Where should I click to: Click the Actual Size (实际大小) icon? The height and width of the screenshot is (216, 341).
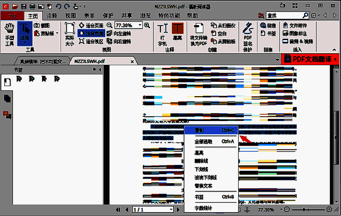point(69,33)
